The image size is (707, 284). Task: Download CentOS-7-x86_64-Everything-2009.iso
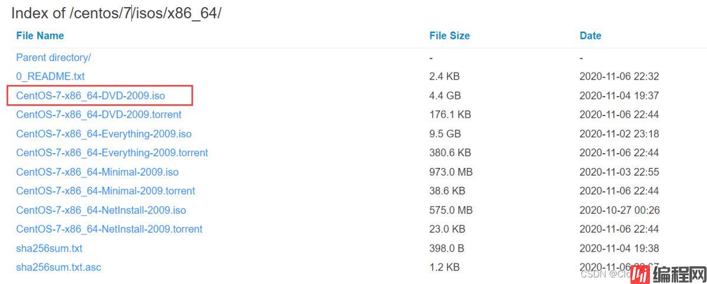(103, 134)
